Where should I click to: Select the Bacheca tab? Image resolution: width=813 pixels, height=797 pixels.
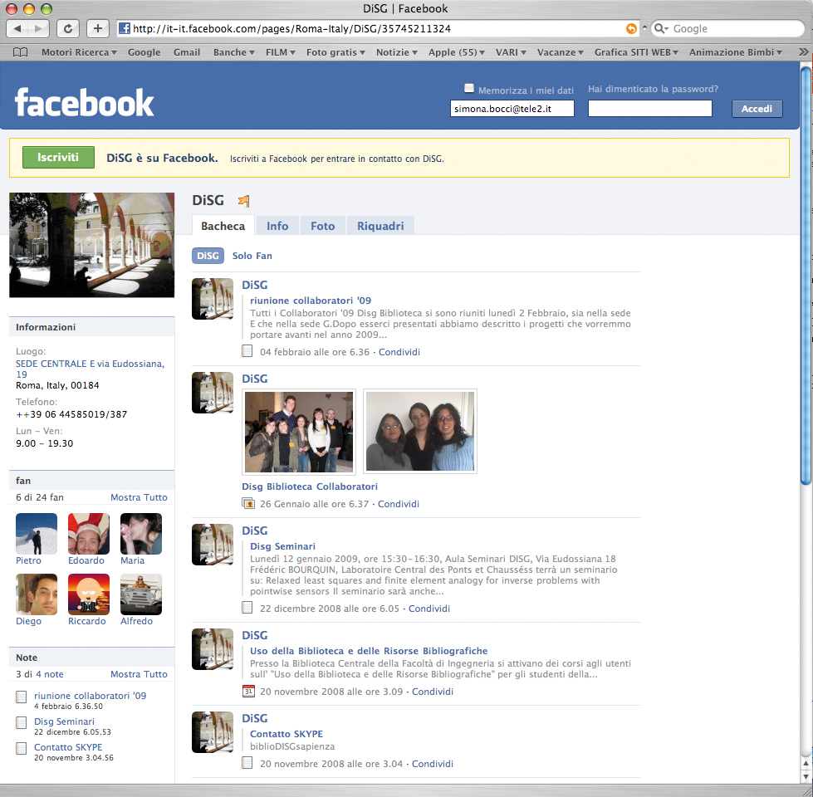(223, 226)
